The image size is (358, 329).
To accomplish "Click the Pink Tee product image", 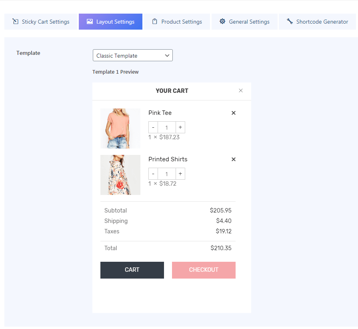I will tap(120, 128).
